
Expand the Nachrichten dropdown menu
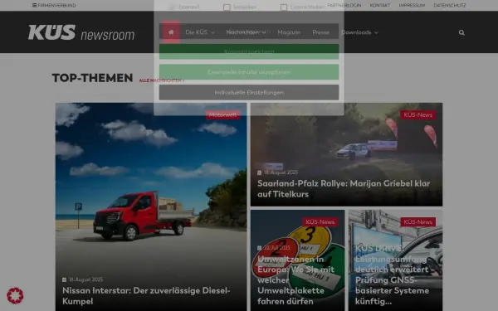246,32
